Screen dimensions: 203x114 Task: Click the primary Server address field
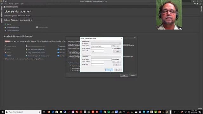click(97, 48)
